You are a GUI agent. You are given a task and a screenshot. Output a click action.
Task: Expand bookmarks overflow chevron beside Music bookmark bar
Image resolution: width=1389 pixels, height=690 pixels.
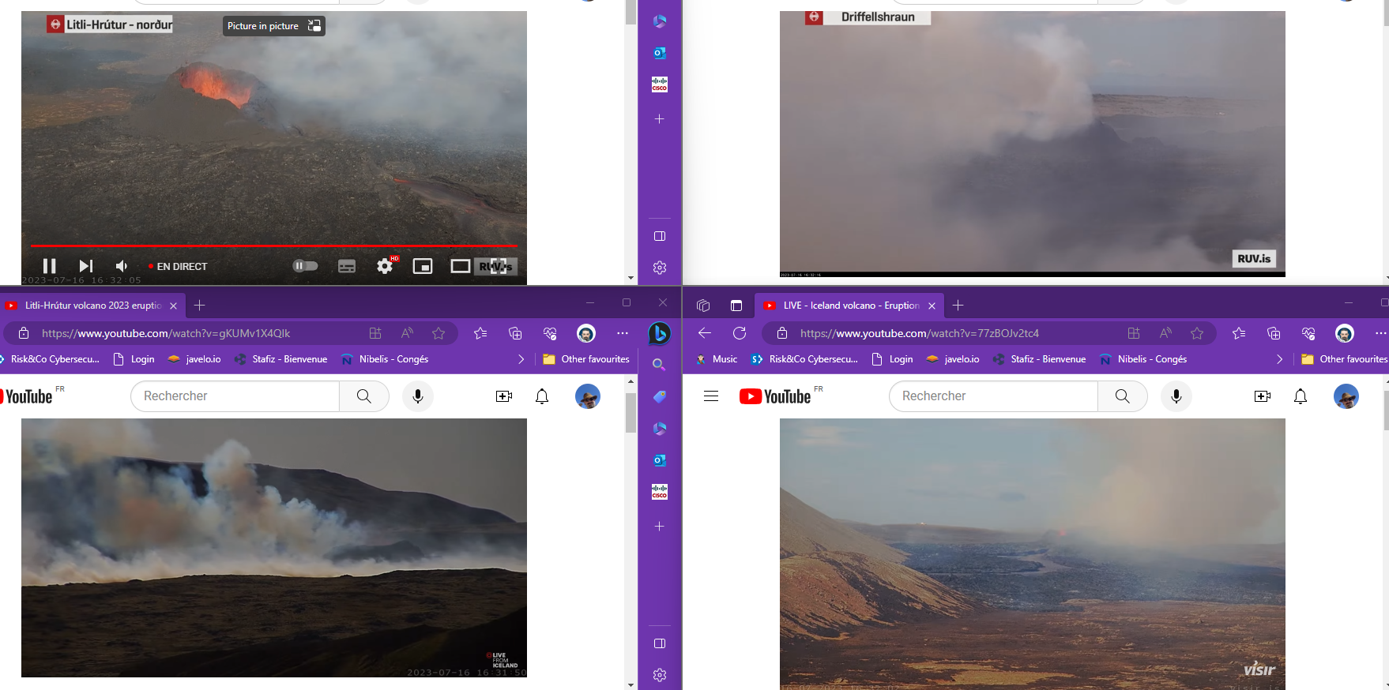click(x=1279, y=359)
